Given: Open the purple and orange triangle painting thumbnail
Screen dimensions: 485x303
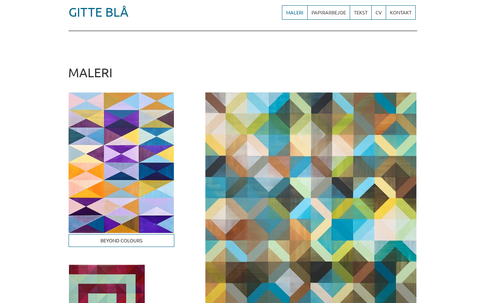Looking at the screenshot, I should tap(121, 162).
